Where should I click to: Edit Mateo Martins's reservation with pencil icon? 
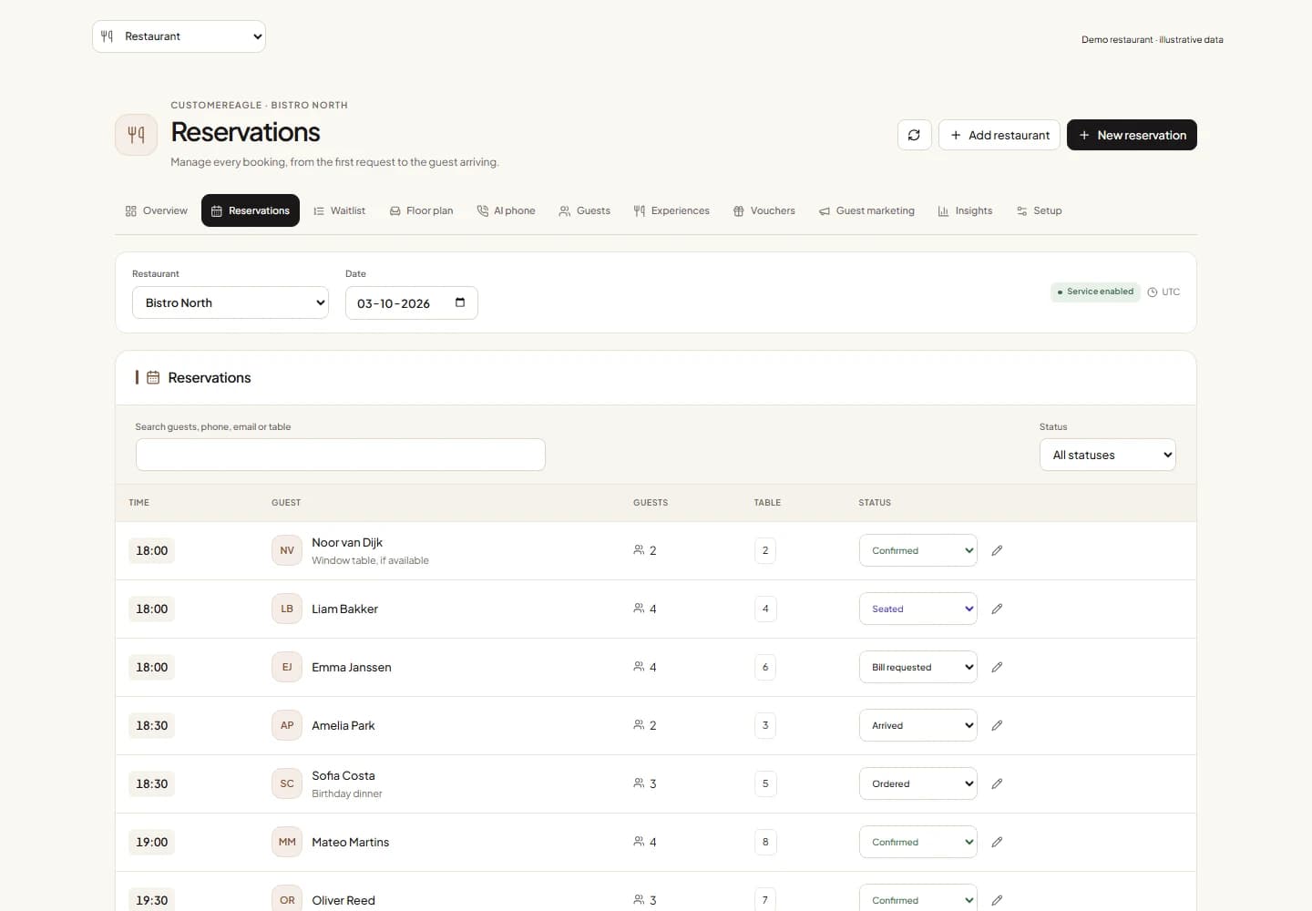(997, 842)
